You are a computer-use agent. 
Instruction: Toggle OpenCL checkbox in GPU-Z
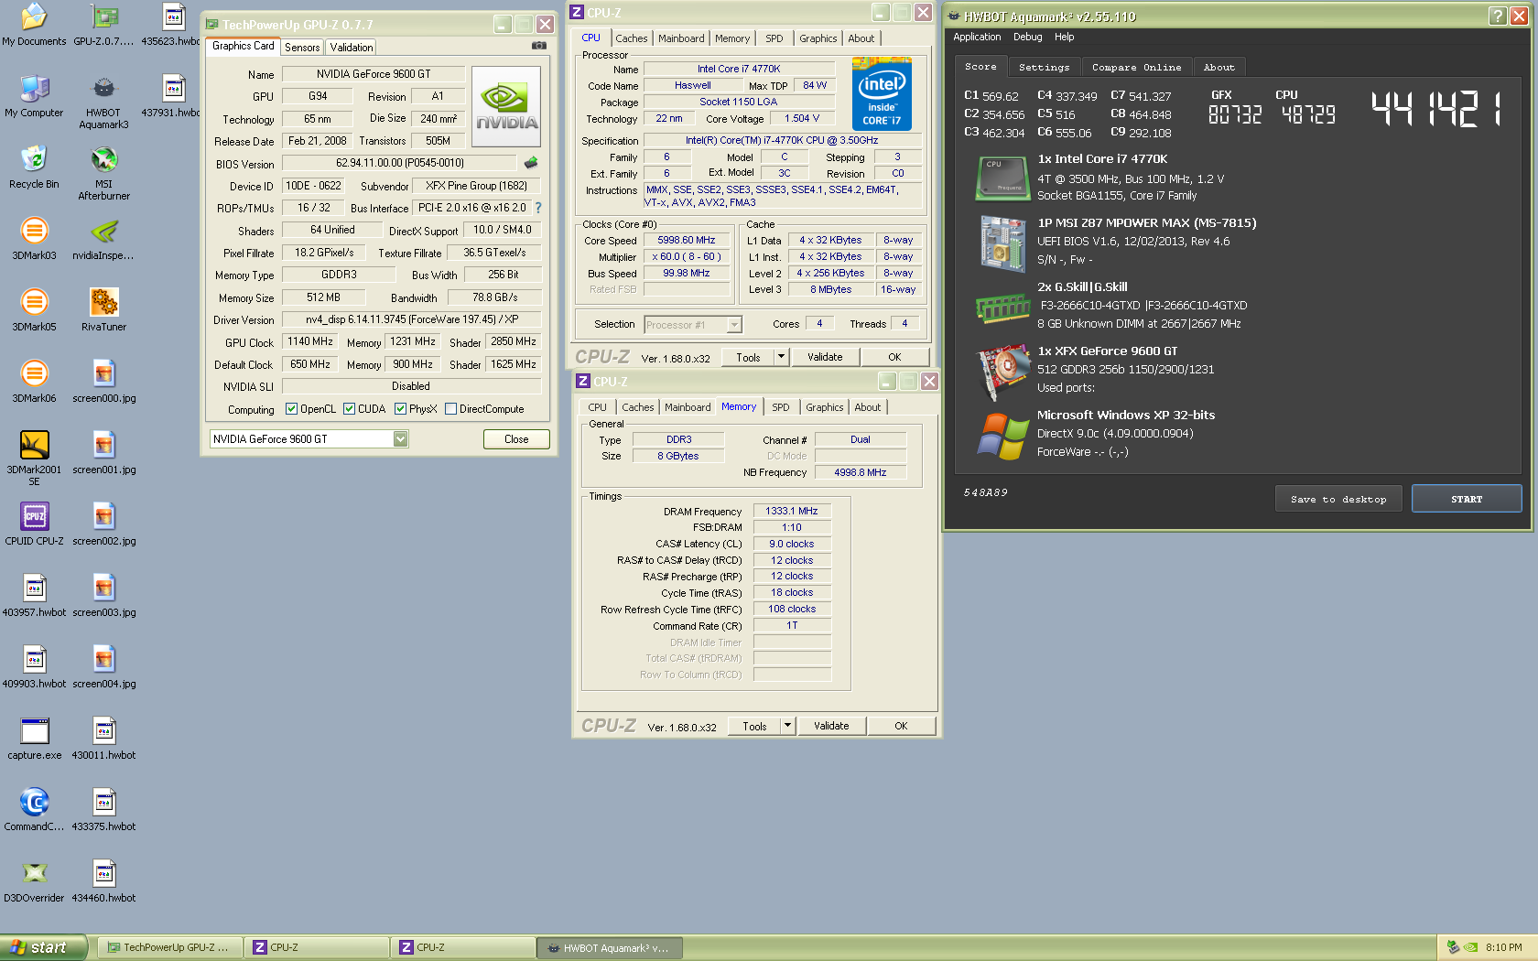(291, 409)
